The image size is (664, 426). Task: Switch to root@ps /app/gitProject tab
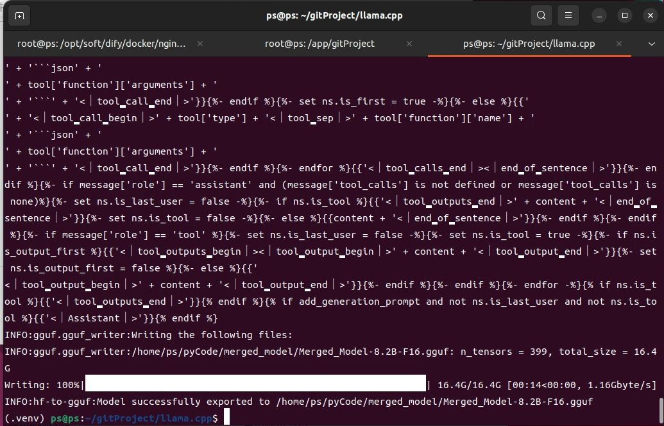pos(319,44)
